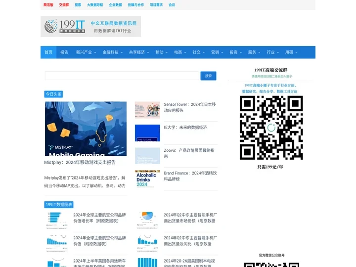This screenshot has width=356, height=267.
Task: Click the smartphone shipments bar chart thumbnail
Action: click(147, 243)
